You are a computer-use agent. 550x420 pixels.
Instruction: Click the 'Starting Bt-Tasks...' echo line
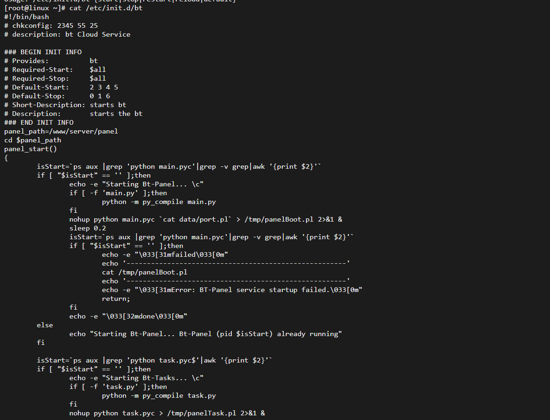(136, 378)
